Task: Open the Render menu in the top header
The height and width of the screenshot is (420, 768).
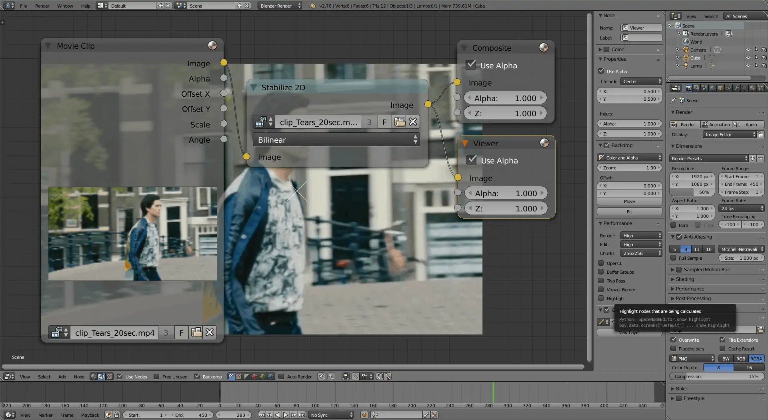Action: (42, 6)
